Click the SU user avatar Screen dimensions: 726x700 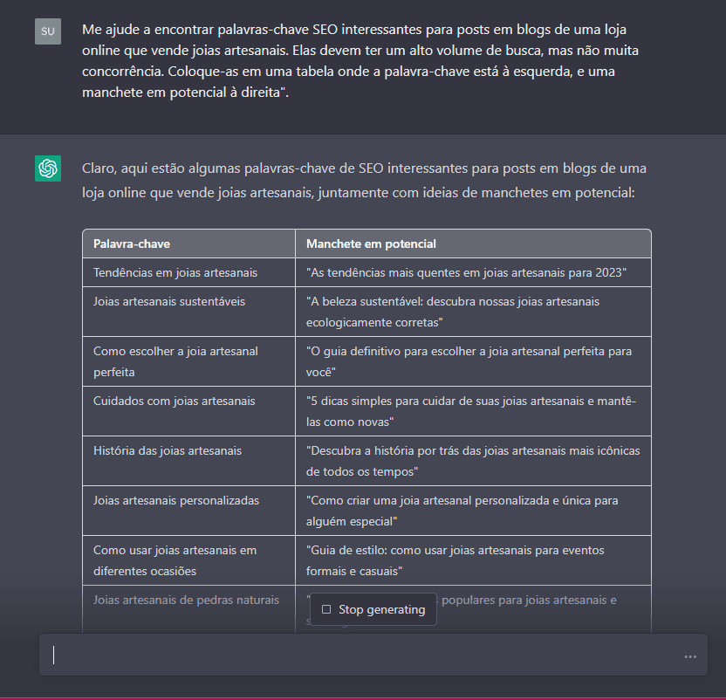tap(48, 31)
